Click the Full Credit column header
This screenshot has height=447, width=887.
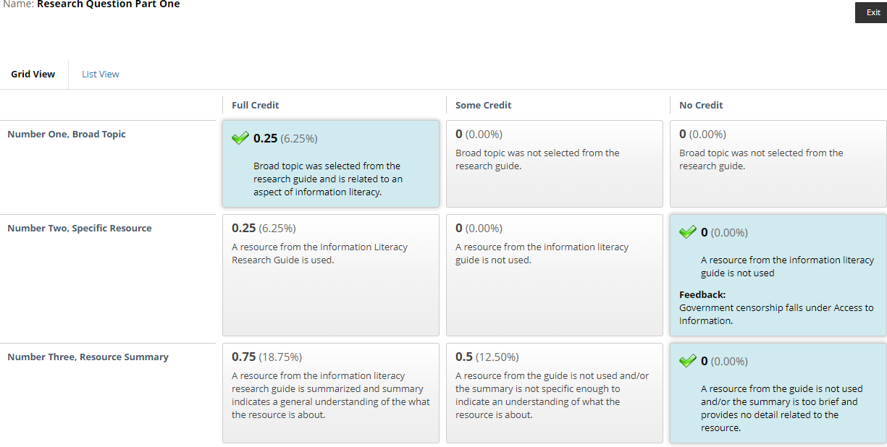click(256, 105)
